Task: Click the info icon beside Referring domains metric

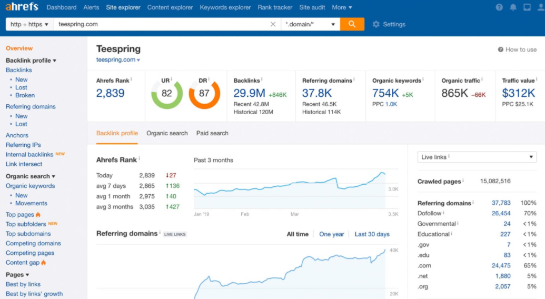Action: pos(354,79)
